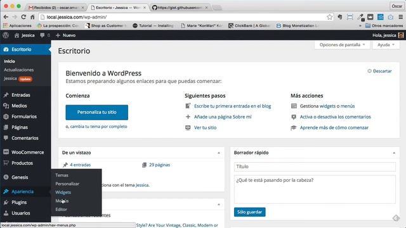Click Personaliza tu sitio button
This screenshot has width=406, height=228.
(96, 112)
